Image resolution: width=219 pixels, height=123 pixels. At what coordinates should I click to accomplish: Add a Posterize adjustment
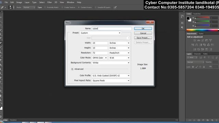click(x=198, y=49)
